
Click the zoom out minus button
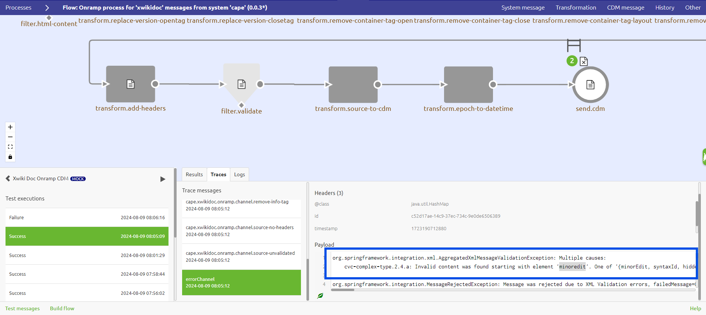[x=10, y=137]
